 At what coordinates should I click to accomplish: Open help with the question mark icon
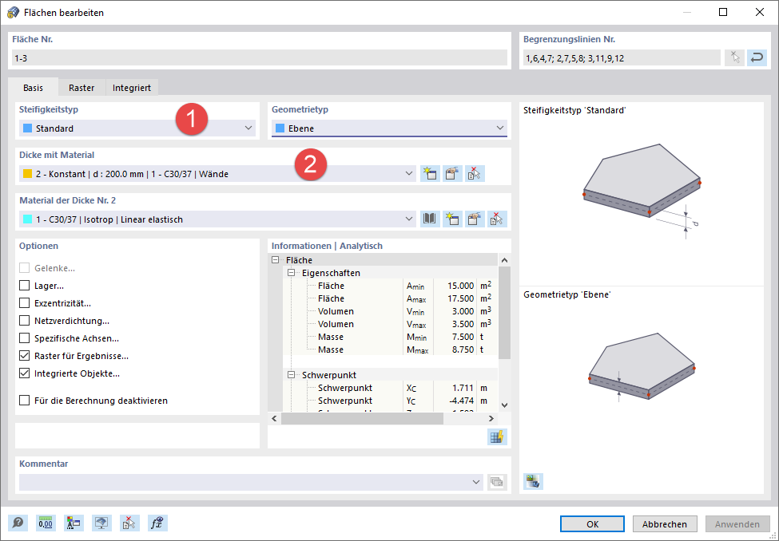[18, 523]
